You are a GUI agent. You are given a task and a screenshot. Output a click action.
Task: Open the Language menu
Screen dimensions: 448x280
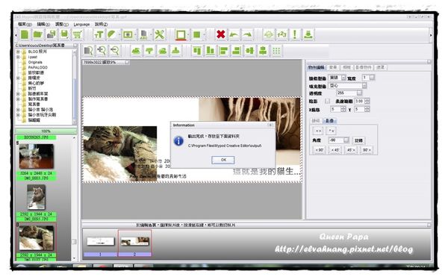pos(81,25)
